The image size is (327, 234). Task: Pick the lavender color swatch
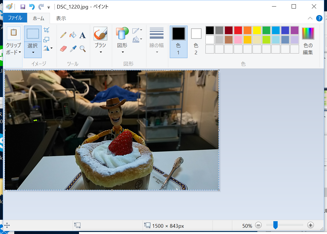[295, 40]
